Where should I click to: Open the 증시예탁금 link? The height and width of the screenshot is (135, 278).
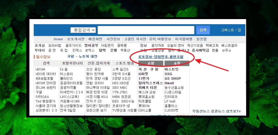(x=201, y=50)
